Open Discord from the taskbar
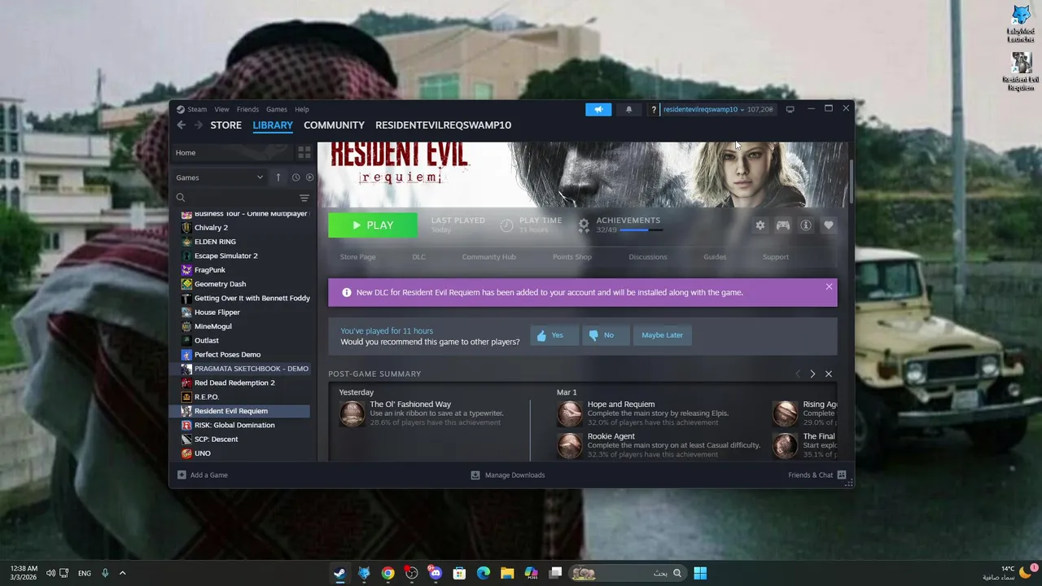 click(436, 573)
